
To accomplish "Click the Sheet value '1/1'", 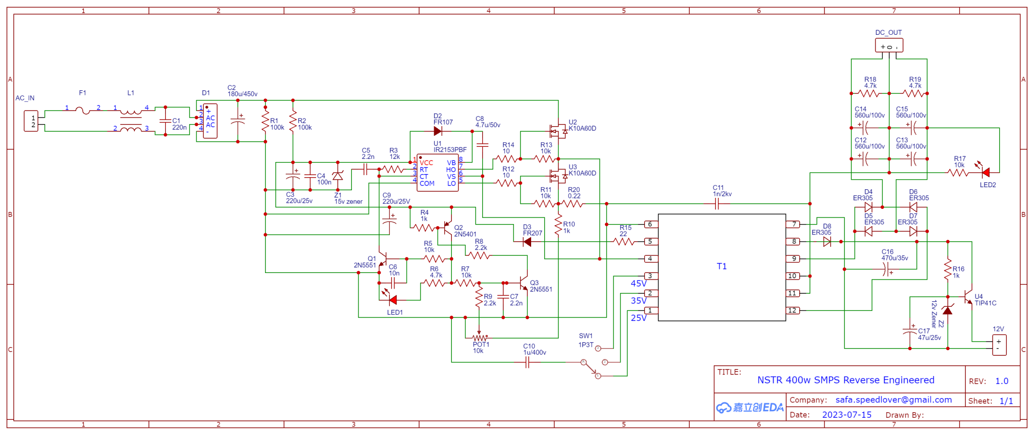I will point(1006,401).
